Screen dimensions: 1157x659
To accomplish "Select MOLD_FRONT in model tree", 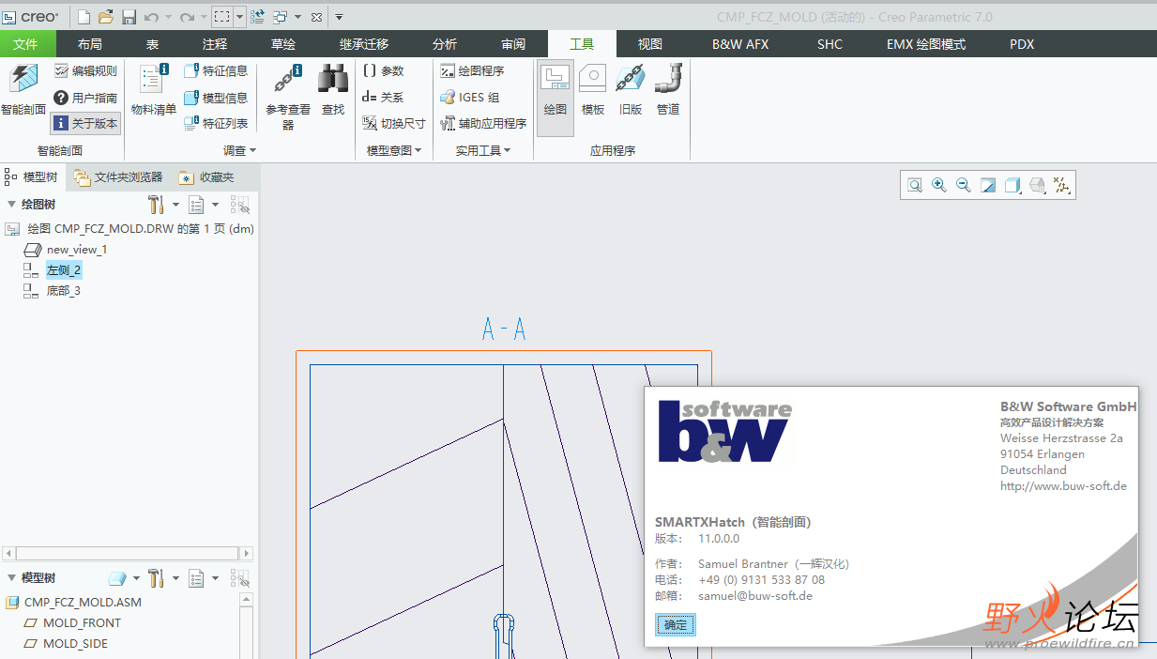I will click(x=83, y=623).
